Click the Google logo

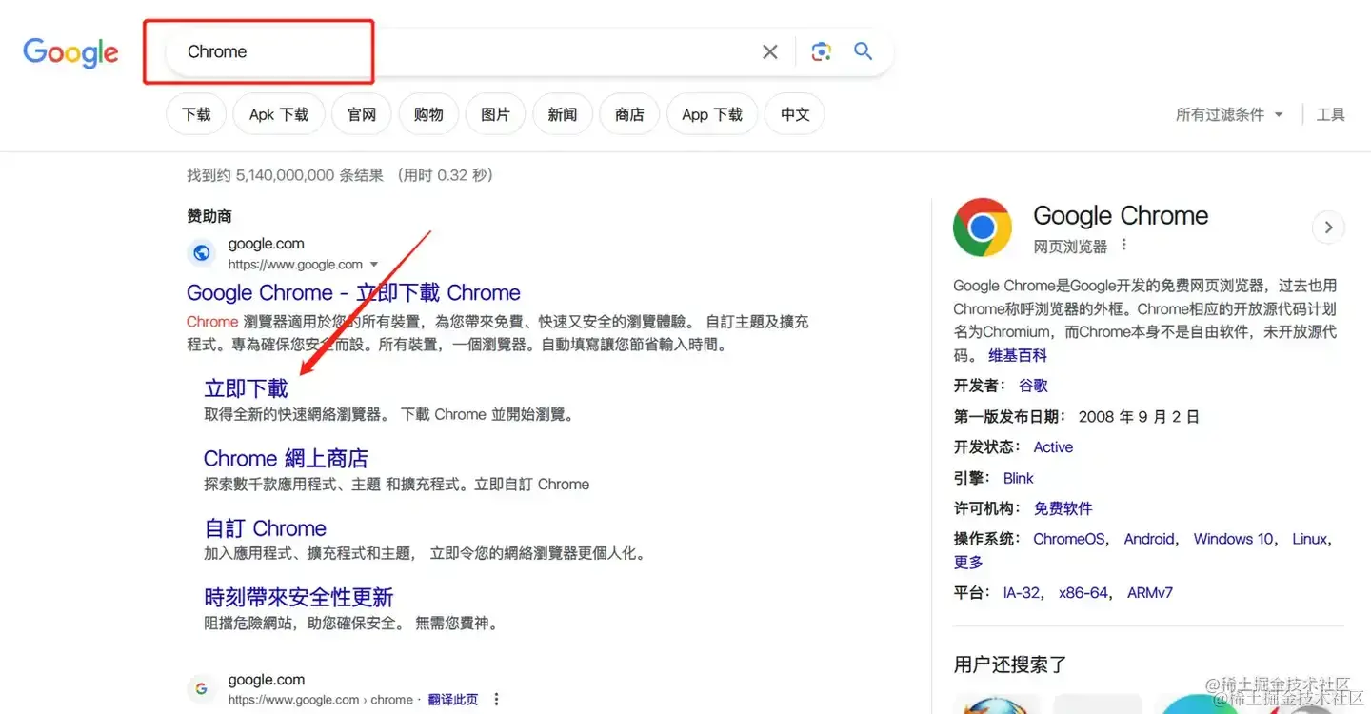pos(71,52)
